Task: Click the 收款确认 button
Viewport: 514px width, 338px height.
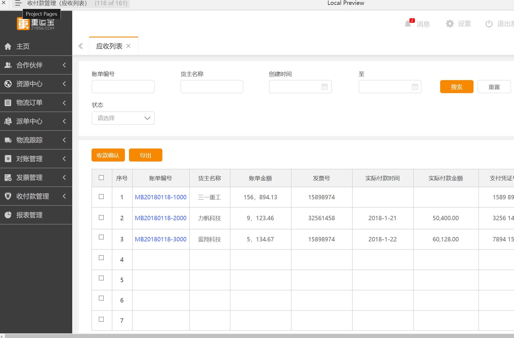Action: coord(108,155)
